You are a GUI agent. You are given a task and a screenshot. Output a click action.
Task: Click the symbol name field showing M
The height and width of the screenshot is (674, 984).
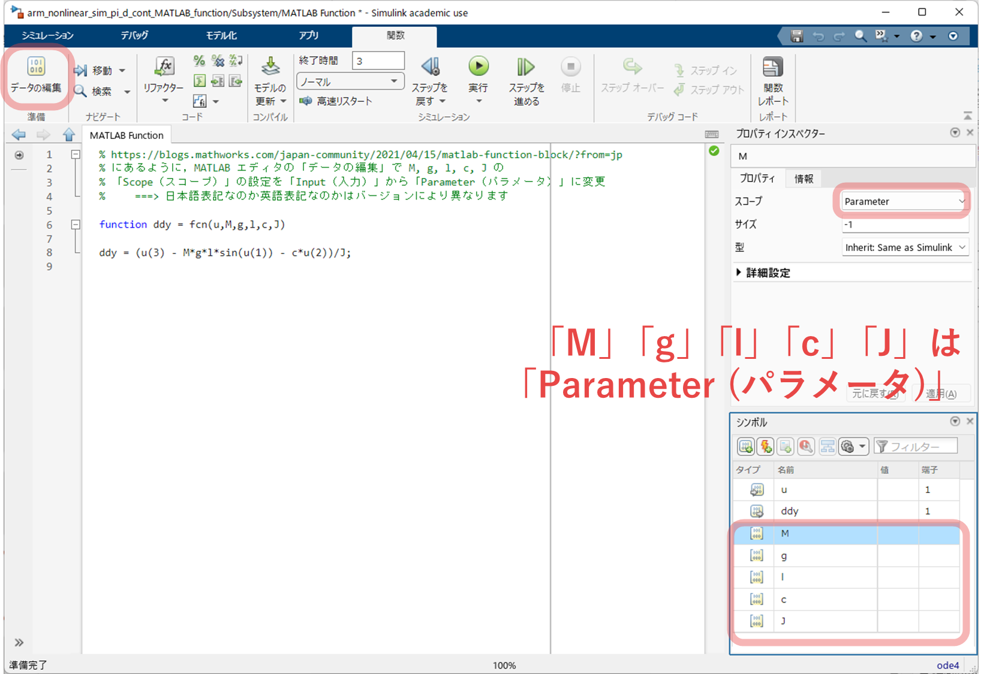853,156
